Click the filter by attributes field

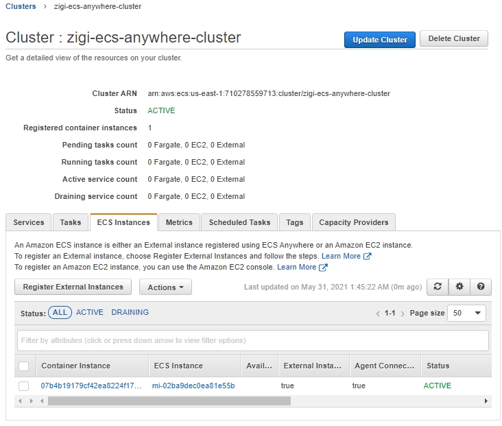[x=253, y=340]
